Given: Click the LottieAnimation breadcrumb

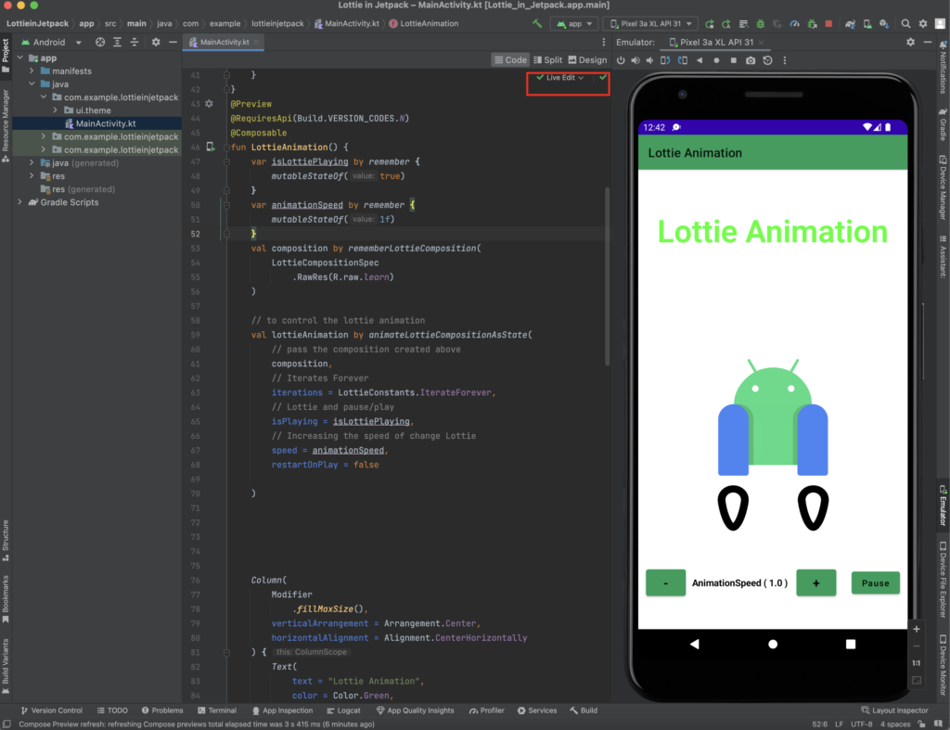Looking at the screenshot, I should pos(423,23).
